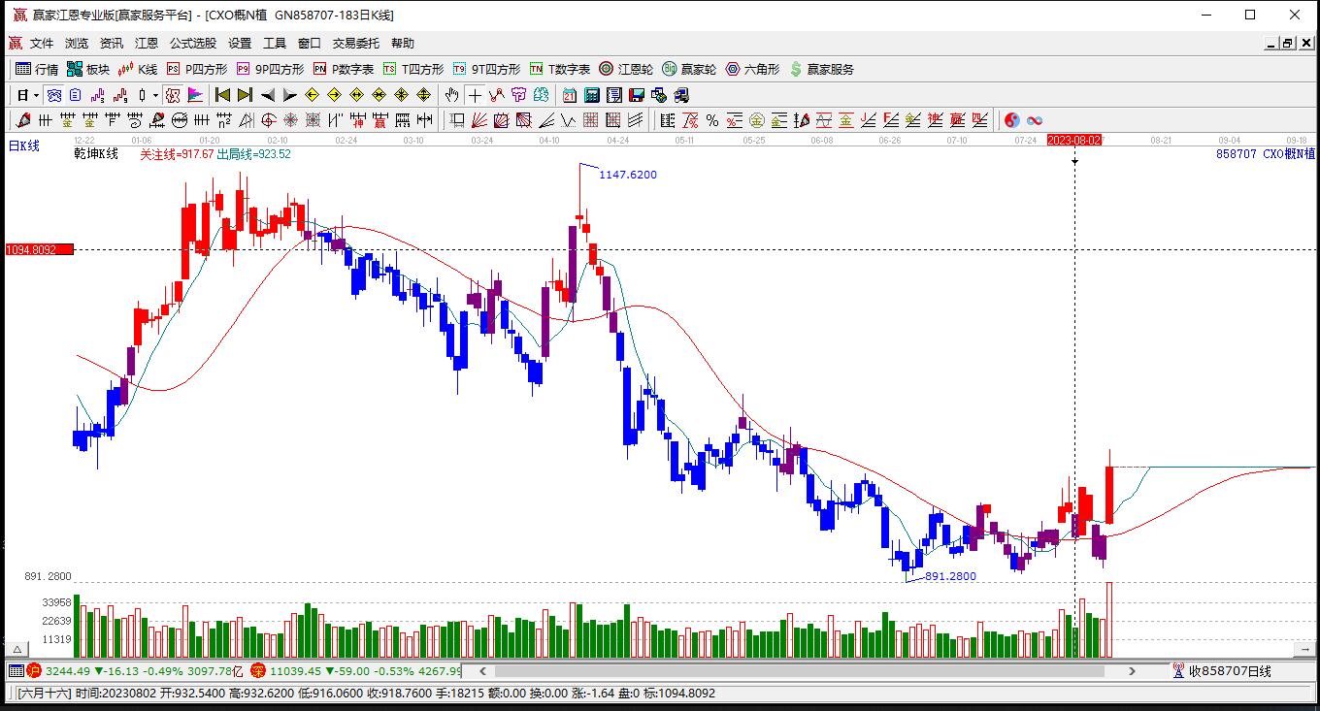Switch to the K线 chart view
1320x711 pixels.
138,69
